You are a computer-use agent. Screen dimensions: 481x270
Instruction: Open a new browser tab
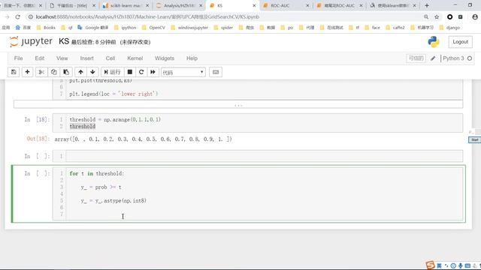tap(427, 5)
